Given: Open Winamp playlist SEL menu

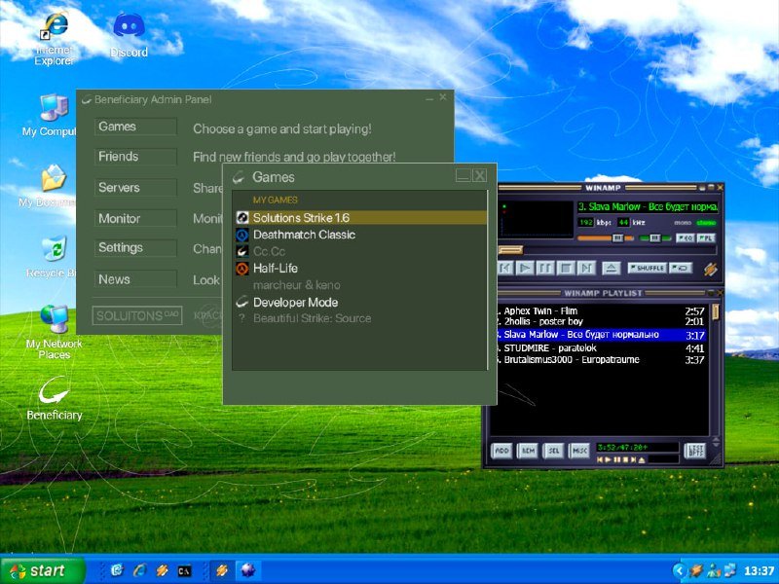Looking at the screenshot, I should pyautogui.click(x=553, y=451).
